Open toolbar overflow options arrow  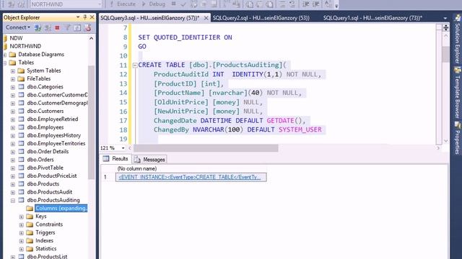(x=336, y=6)
